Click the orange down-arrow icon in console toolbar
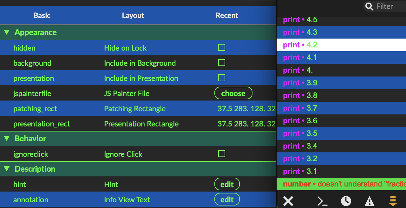Viewport: 406px width, 208px height. tap(393, 201)
